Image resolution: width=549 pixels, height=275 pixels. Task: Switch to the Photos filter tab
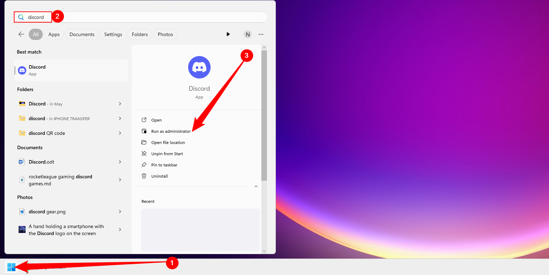(x=165, y=34)
